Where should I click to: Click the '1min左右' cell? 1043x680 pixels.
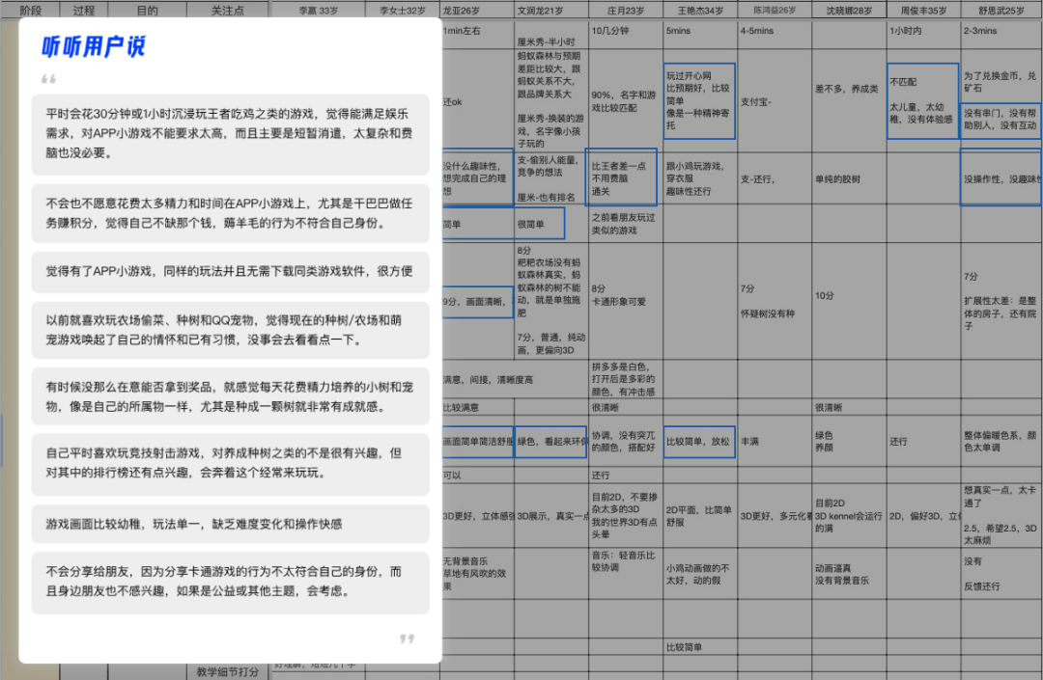coord(478,35)
